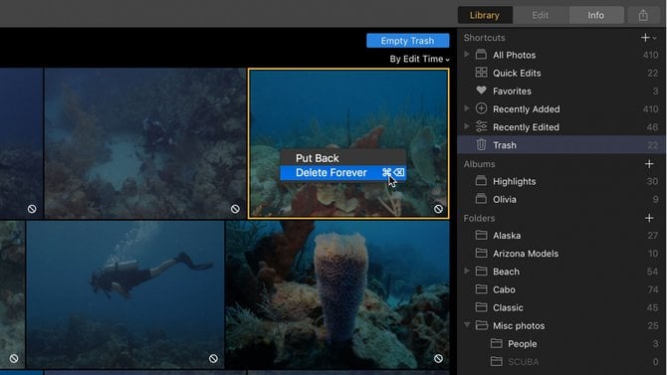Choose Delete Forever from context menu

pyautogui.click(x=342, y=173)
